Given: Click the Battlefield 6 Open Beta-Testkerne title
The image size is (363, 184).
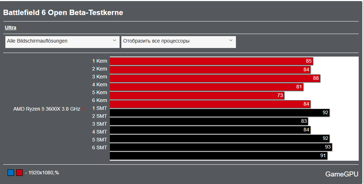Looking at the screenshot, I should click(63, 13).
